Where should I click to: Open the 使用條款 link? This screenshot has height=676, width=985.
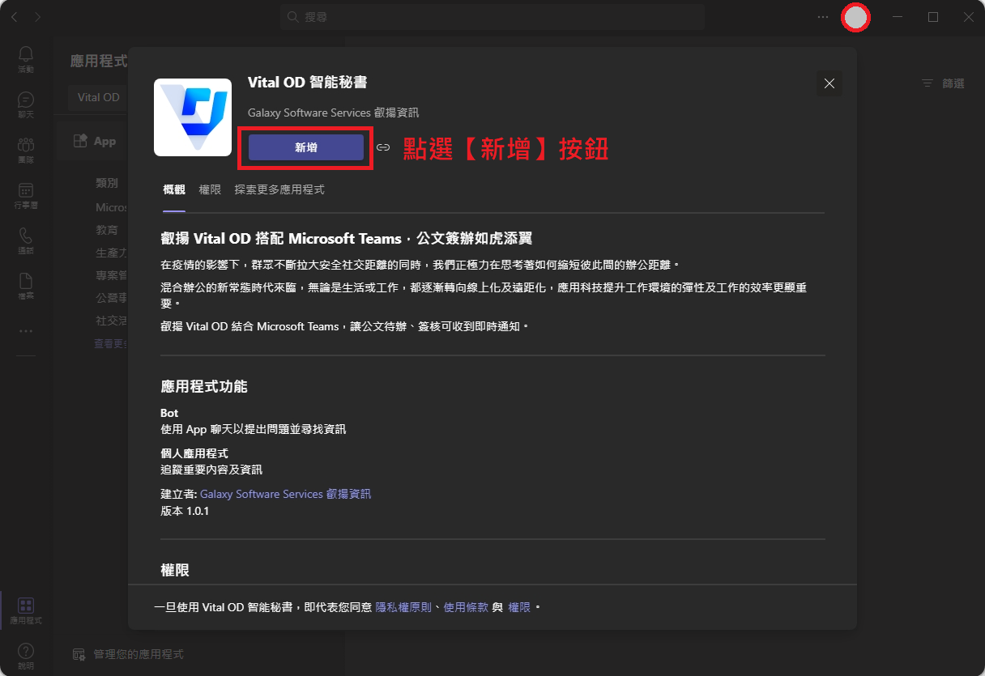[x=466, y=607]
